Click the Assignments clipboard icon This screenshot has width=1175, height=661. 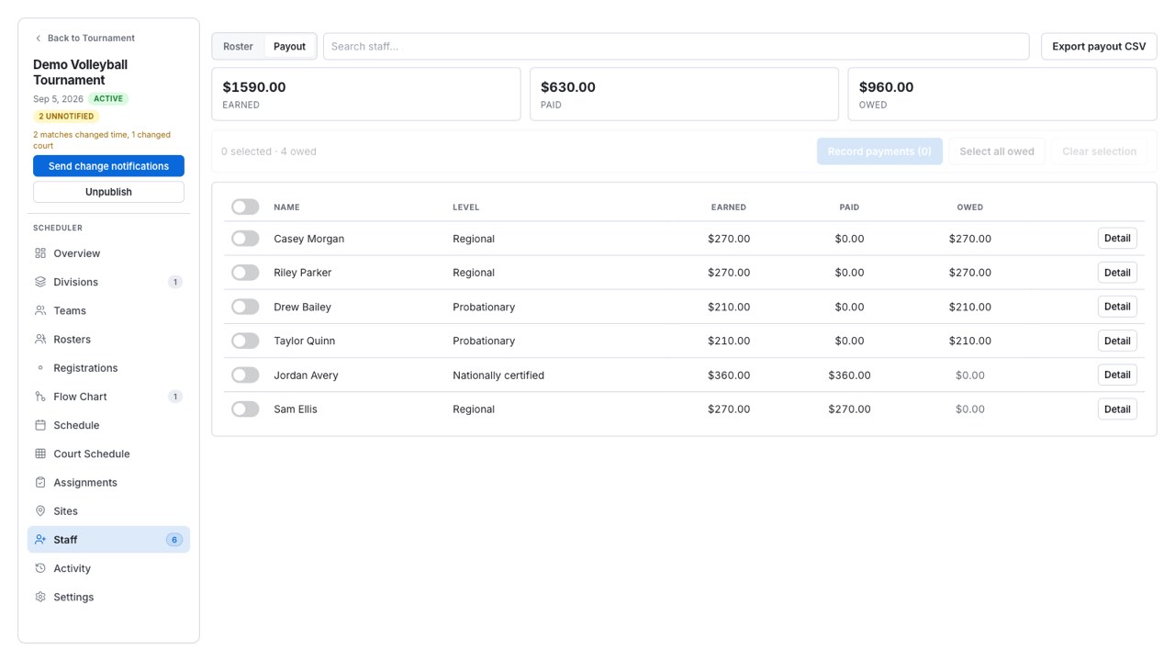tap(40, 482)
